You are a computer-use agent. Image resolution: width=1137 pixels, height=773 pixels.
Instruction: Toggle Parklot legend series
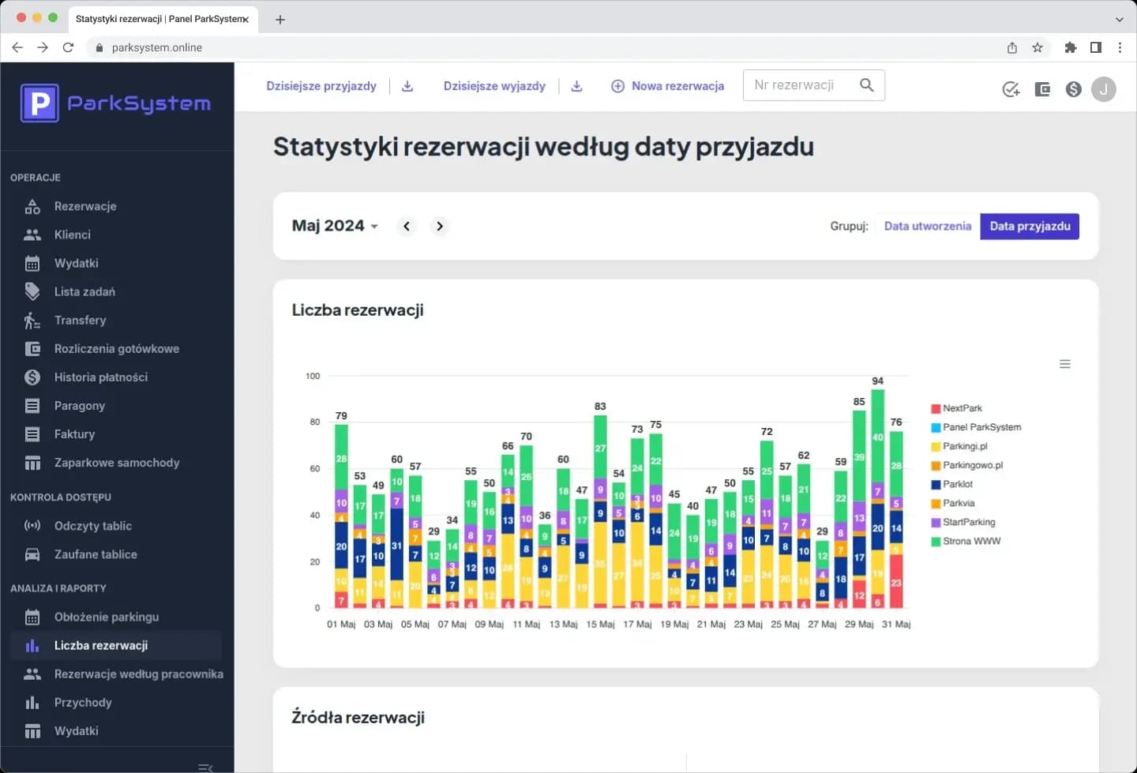(x=952, y=485)
